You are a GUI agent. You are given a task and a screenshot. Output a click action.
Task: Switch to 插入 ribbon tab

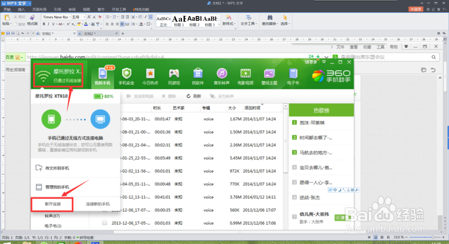coord(22,9)
